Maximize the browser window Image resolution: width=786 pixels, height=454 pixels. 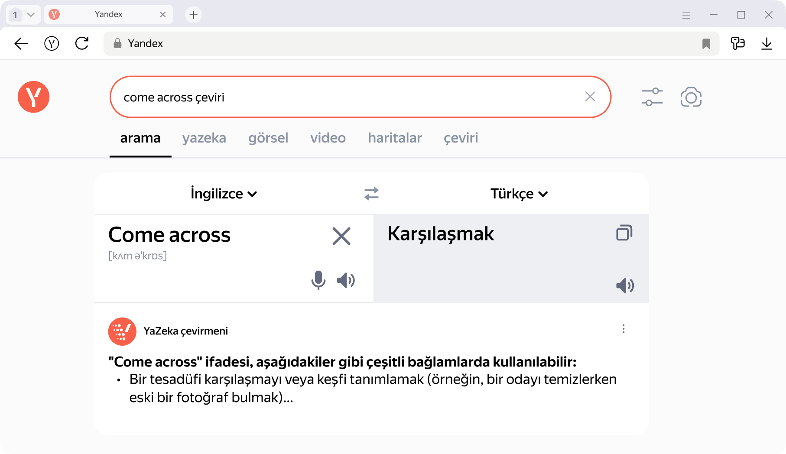coord(741,15)
